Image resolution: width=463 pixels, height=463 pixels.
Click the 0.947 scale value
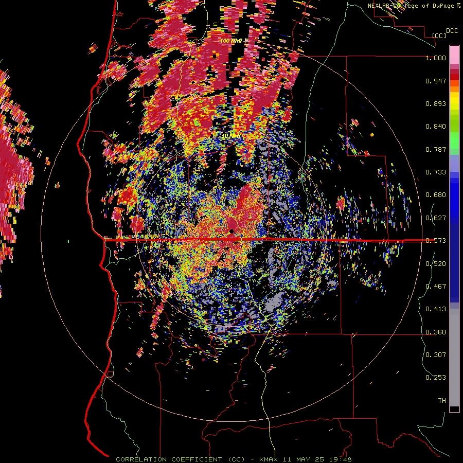coord(436,81)
